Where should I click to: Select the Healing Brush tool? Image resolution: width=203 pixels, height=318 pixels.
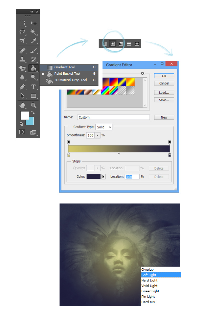(22, 50)
